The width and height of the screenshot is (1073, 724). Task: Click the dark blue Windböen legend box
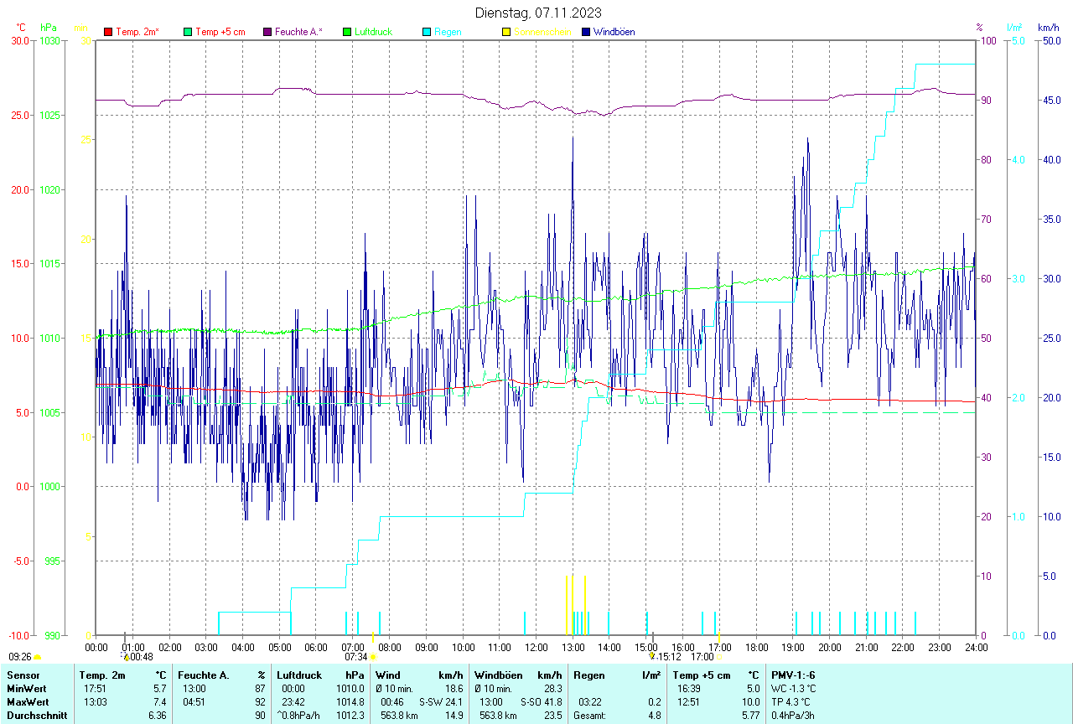(x=586, y=32)
